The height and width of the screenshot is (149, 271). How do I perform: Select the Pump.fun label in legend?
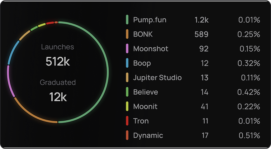coord(150,20)
